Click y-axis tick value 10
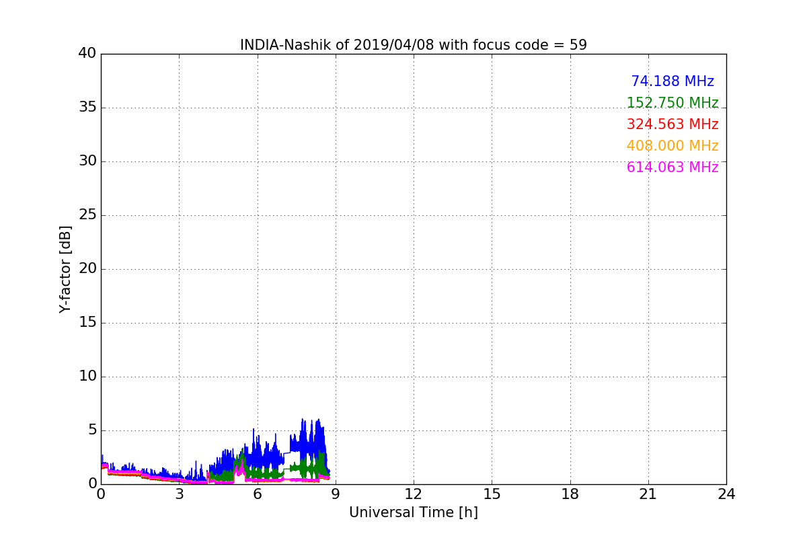The width and height of the screenshot is (807, 538). (x=87, y=377)
